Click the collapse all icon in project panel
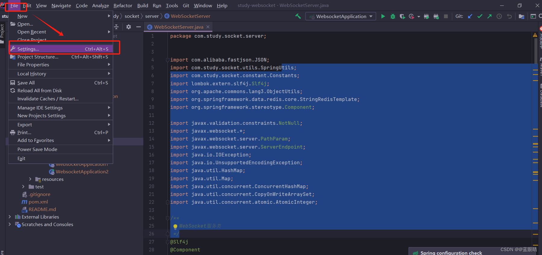Screen dimensions: 542x255 point(116,27)
